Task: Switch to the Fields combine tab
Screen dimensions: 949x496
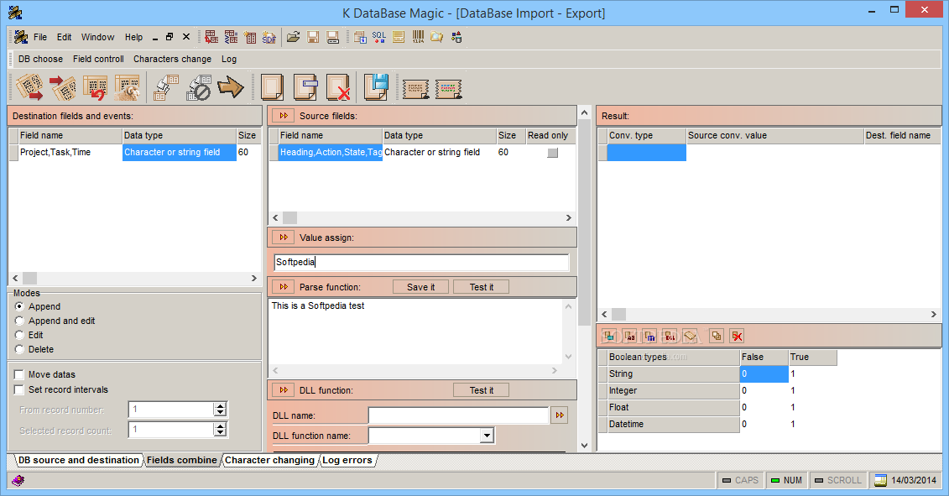Action: (181, 460)
